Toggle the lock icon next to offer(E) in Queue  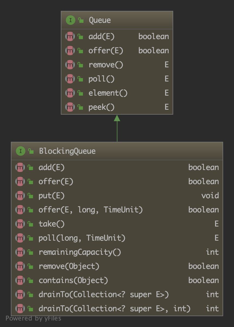(x=80, y=51)
